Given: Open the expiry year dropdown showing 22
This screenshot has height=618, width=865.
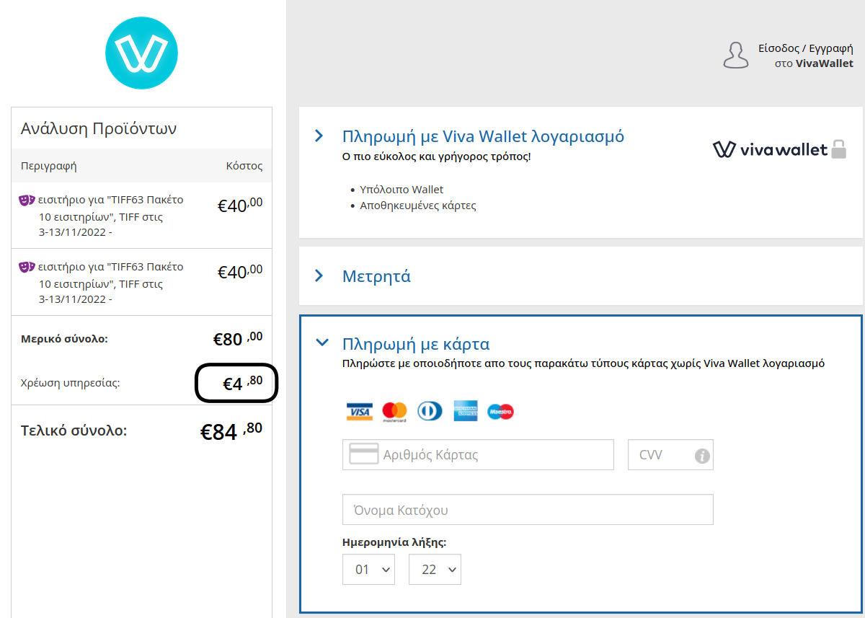Looking at the screenshot, I should pos(435,570).
